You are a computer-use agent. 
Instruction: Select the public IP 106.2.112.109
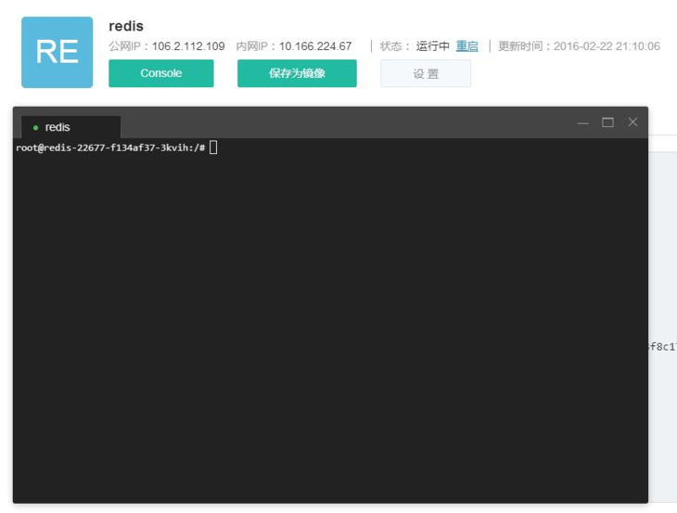(x=188, y=46)
